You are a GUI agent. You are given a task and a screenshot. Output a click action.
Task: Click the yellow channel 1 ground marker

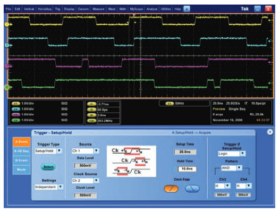[x=7, y=24]
